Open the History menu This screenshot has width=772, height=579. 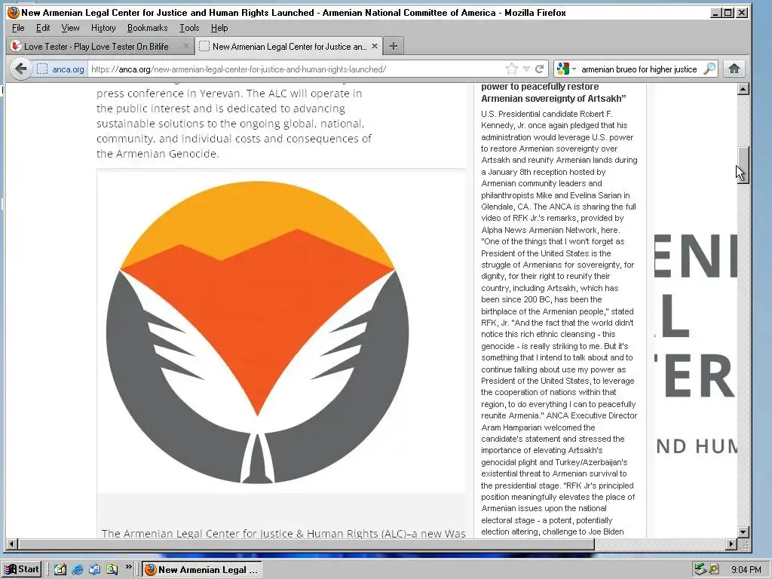(103, 28)
